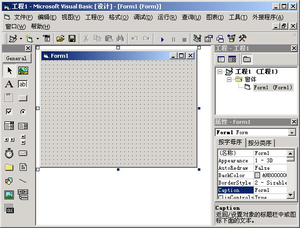Click the End stop button
The image size is (300, 228).
point(185,40)
